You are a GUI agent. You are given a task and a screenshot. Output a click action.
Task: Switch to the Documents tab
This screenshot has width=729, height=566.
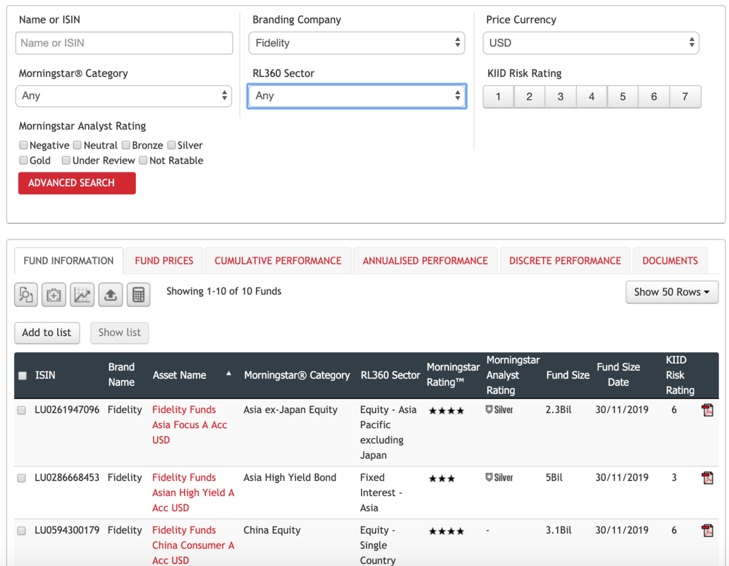click(670, 261)
